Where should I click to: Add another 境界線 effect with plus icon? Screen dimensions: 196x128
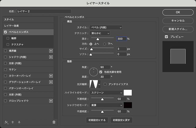(x=51, y=51)
